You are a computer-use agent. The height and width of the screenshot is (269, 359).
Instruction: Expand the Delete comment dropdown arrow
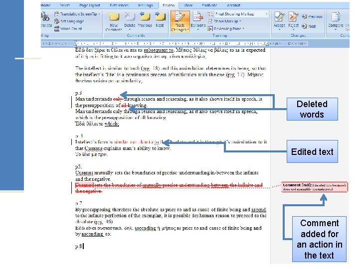[130, 30]
